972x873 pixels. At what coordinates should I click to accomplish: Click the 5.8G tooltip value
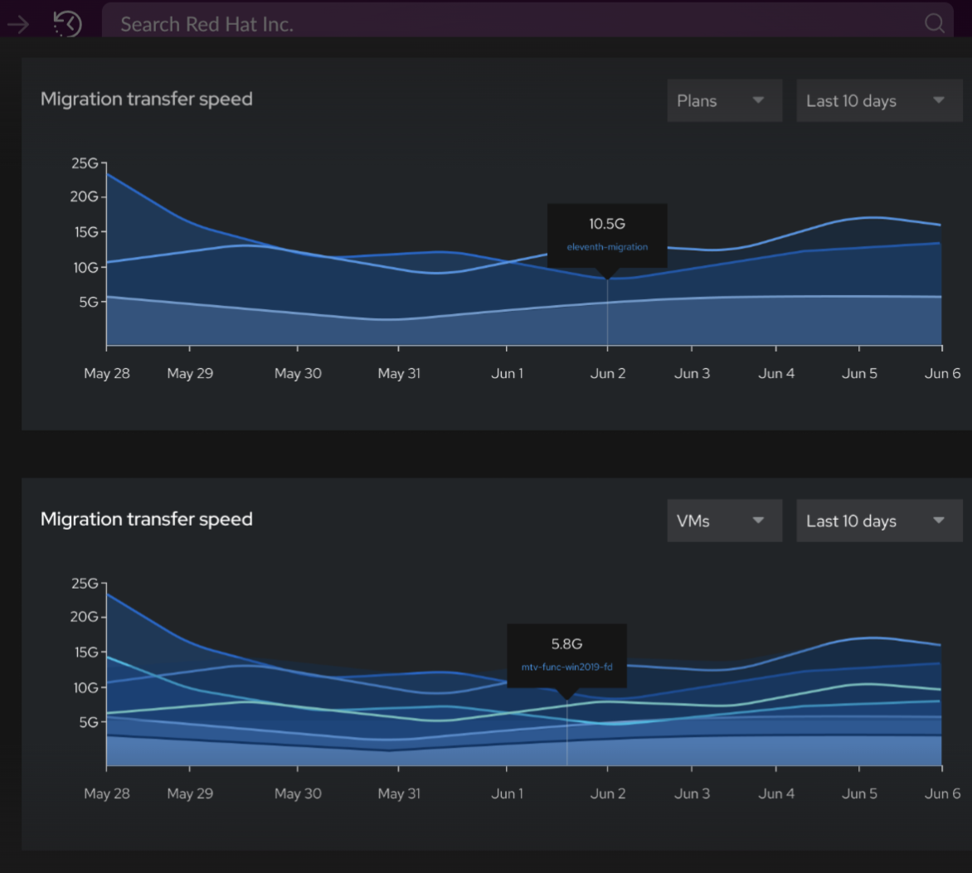(x=567, y=644)
